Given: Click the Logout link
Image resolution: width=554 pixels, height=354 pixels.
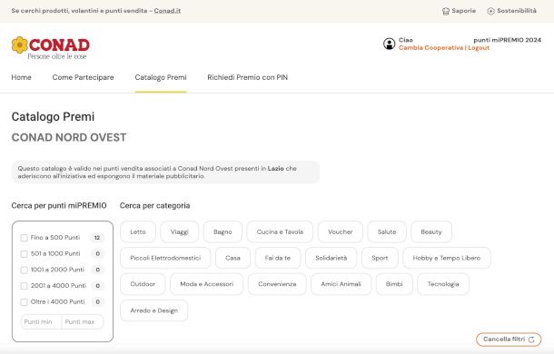Looking at the screenshot, I should [x=479, y=48].
